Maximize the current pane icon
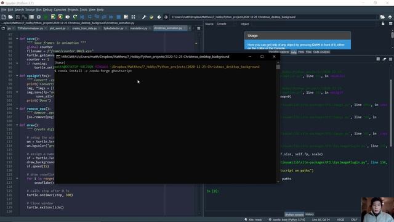Screen dimensions: 394x222 [126, 17]
